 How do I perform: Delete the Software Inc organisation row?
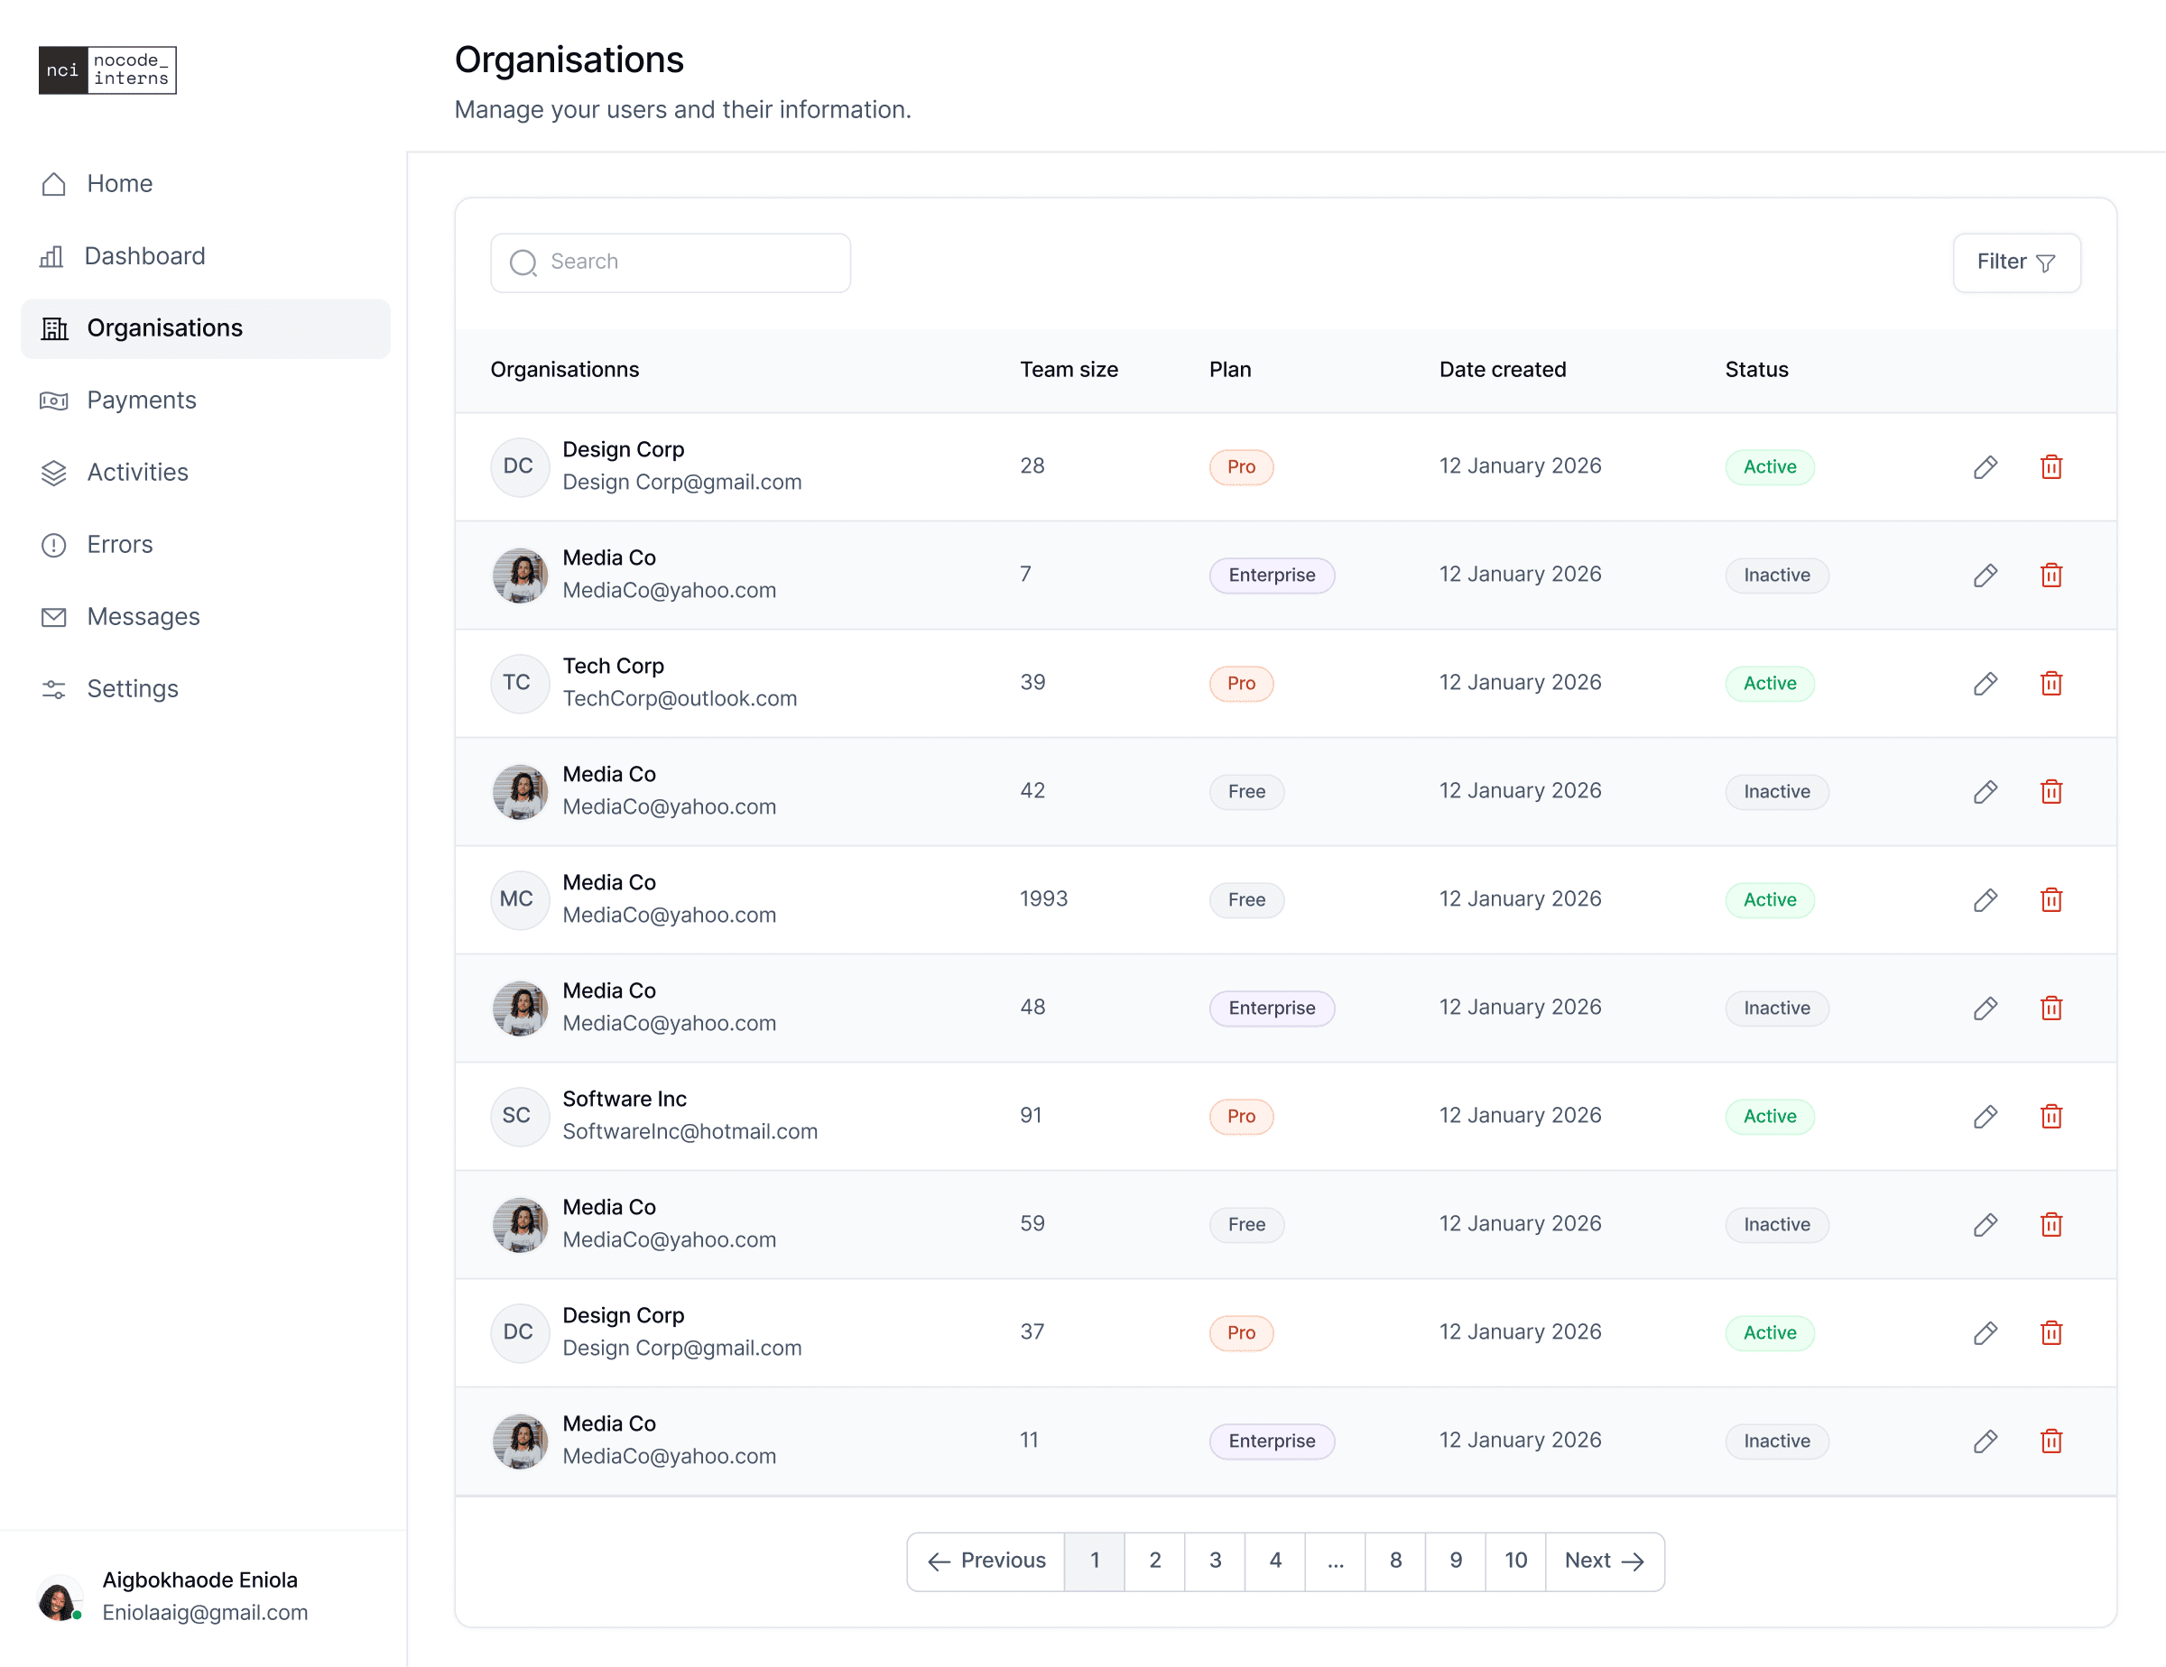pyautogui.click(x=2051, y=1116)
